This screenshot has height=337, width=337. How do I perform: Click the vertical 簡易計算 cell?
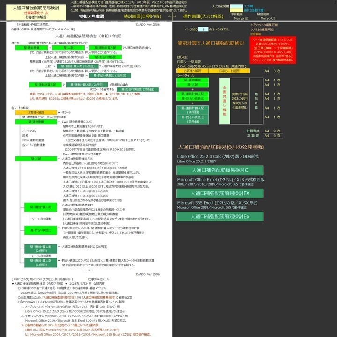[x=256, y=101]
